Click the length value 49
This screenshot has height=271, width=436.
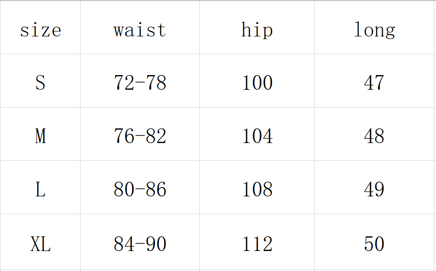[374, 190]
